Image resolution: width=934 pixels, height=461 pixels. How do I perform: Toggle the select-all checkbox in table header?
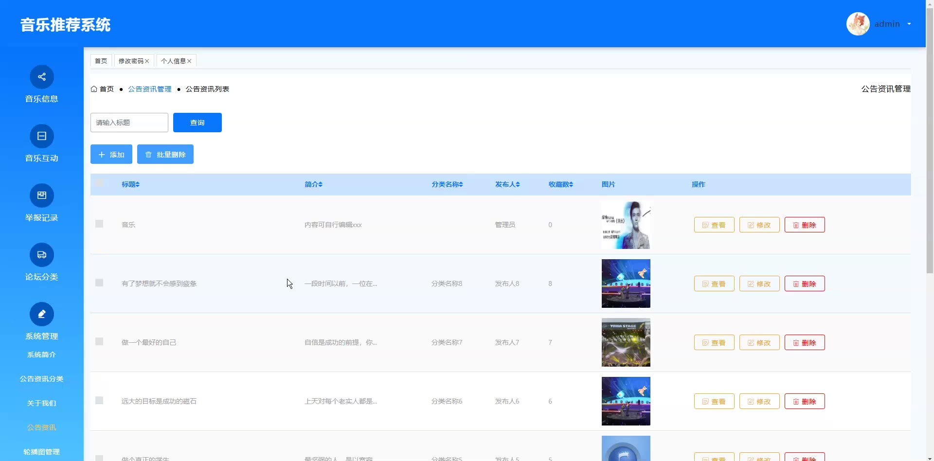pyautogui.click(x=99, y=183)
